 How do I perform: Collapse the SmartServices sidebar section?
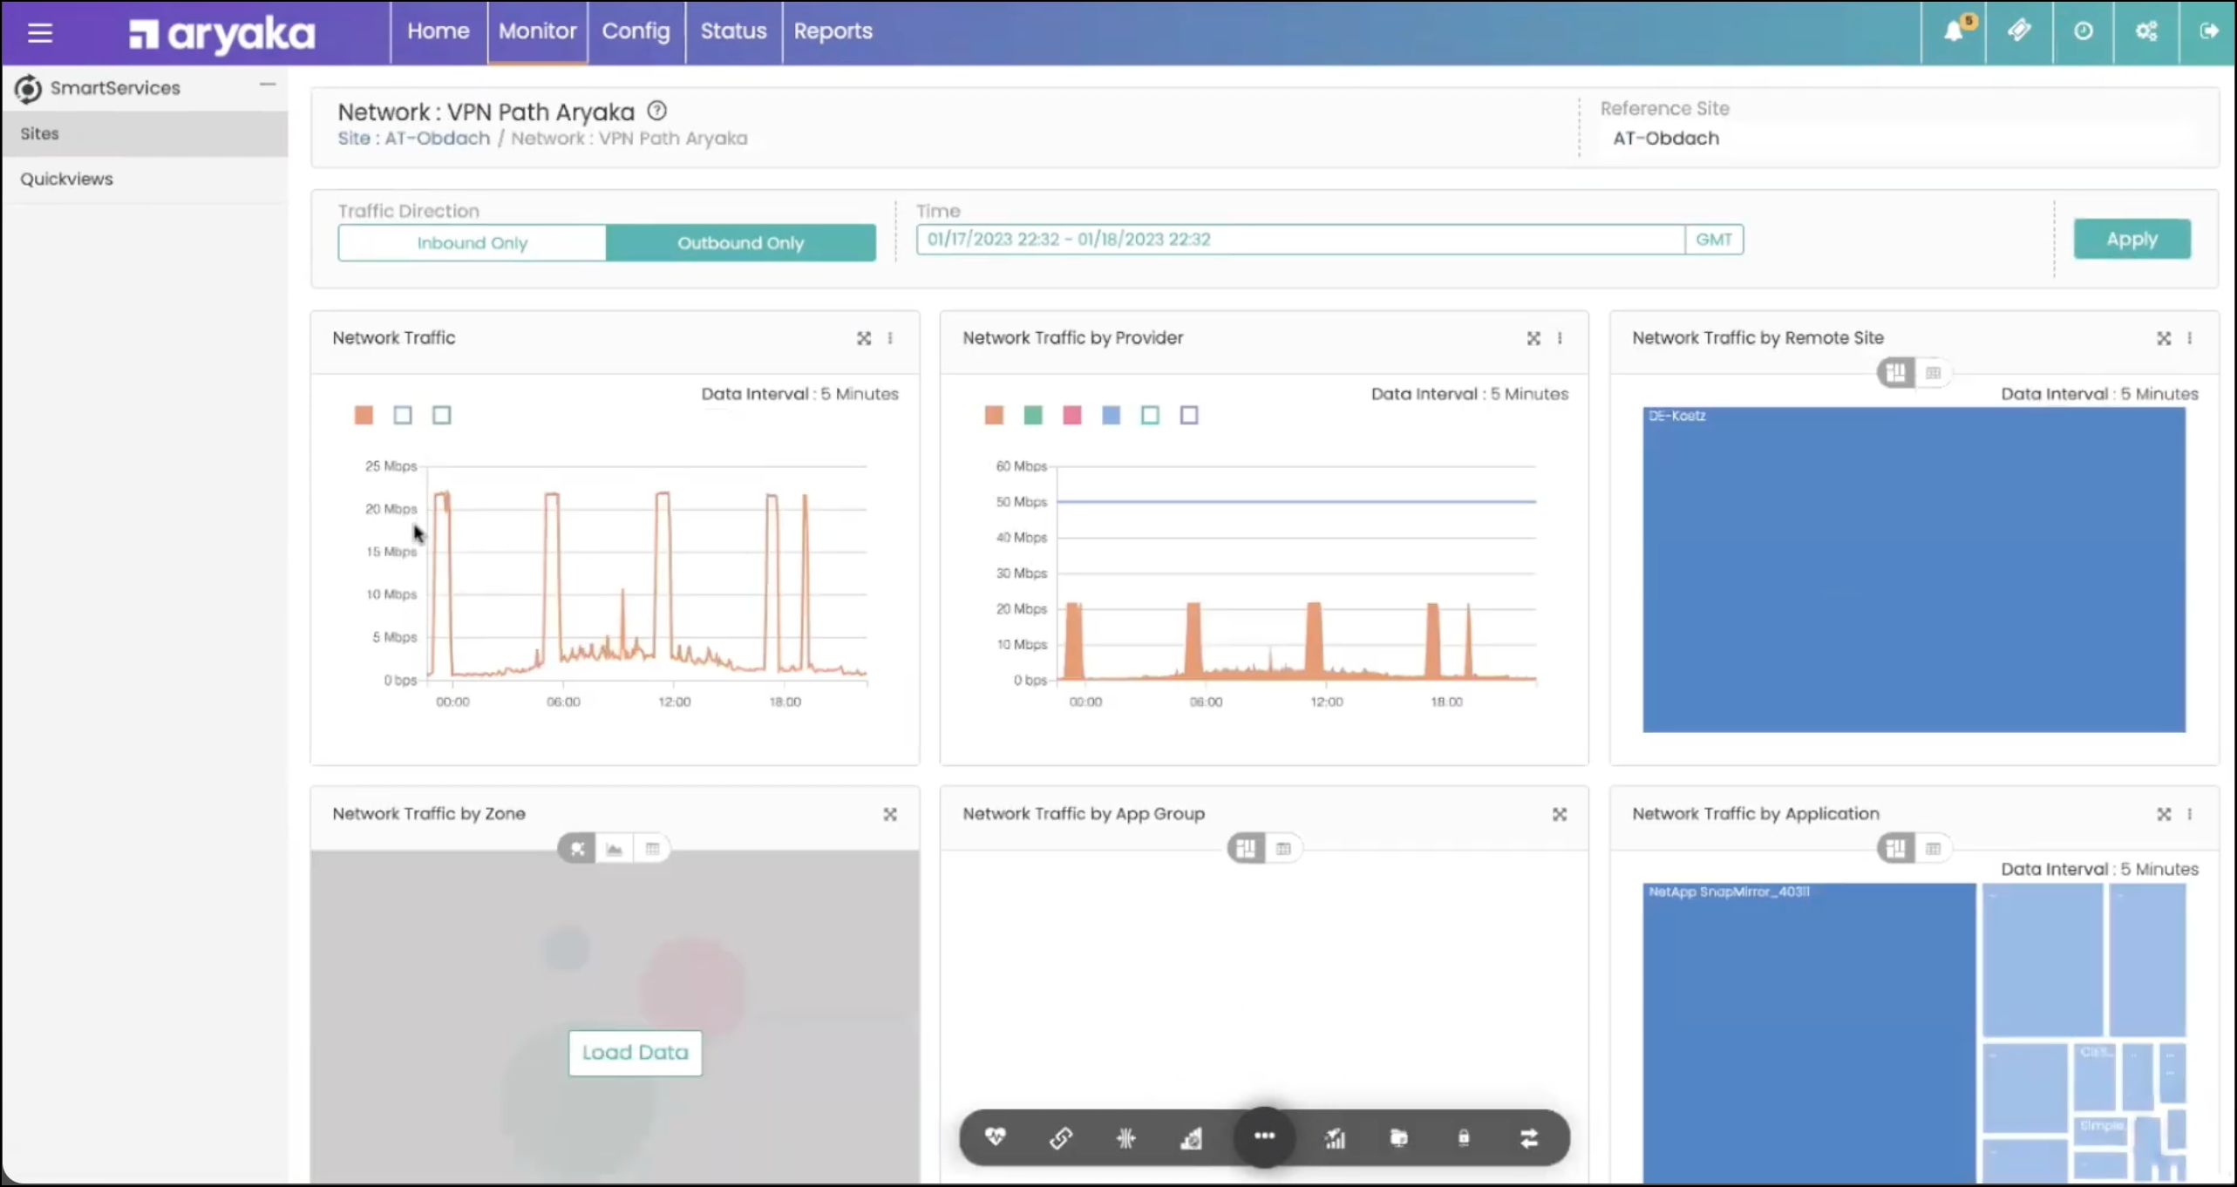pyautogui.click(x=268, y=85)
